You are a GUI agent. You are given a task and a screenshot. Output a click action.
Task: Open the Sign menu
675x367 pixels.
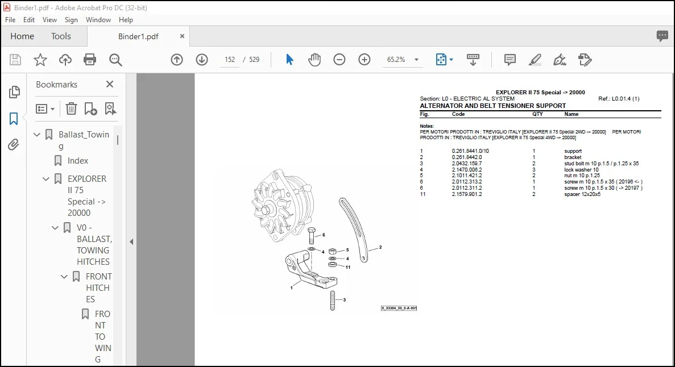(71, 20)
